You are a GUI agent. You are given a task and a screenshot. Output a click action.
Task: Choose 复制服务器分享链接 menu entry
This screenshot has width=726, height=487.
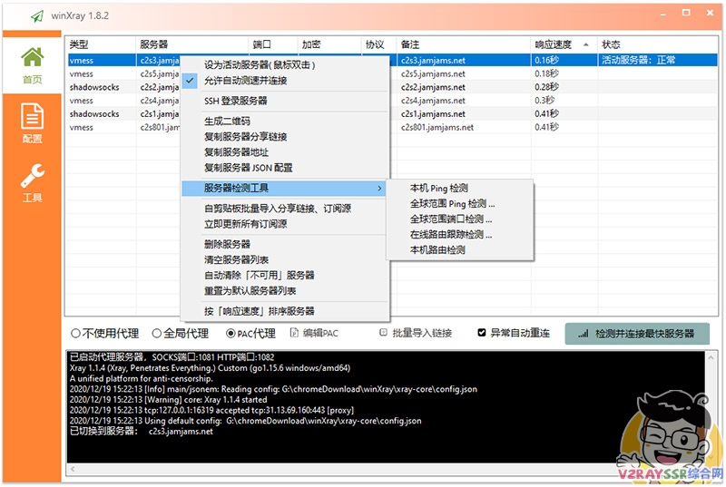pyautogui.click(x=285, y=137)
